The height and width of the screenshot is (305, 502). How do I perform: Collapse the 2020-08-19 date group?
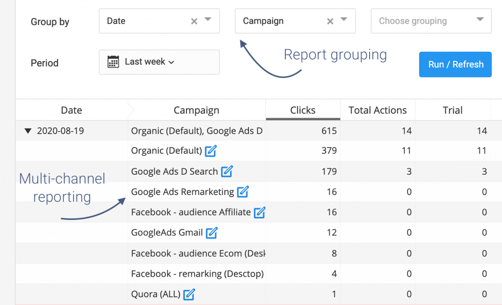pos(28,130)
